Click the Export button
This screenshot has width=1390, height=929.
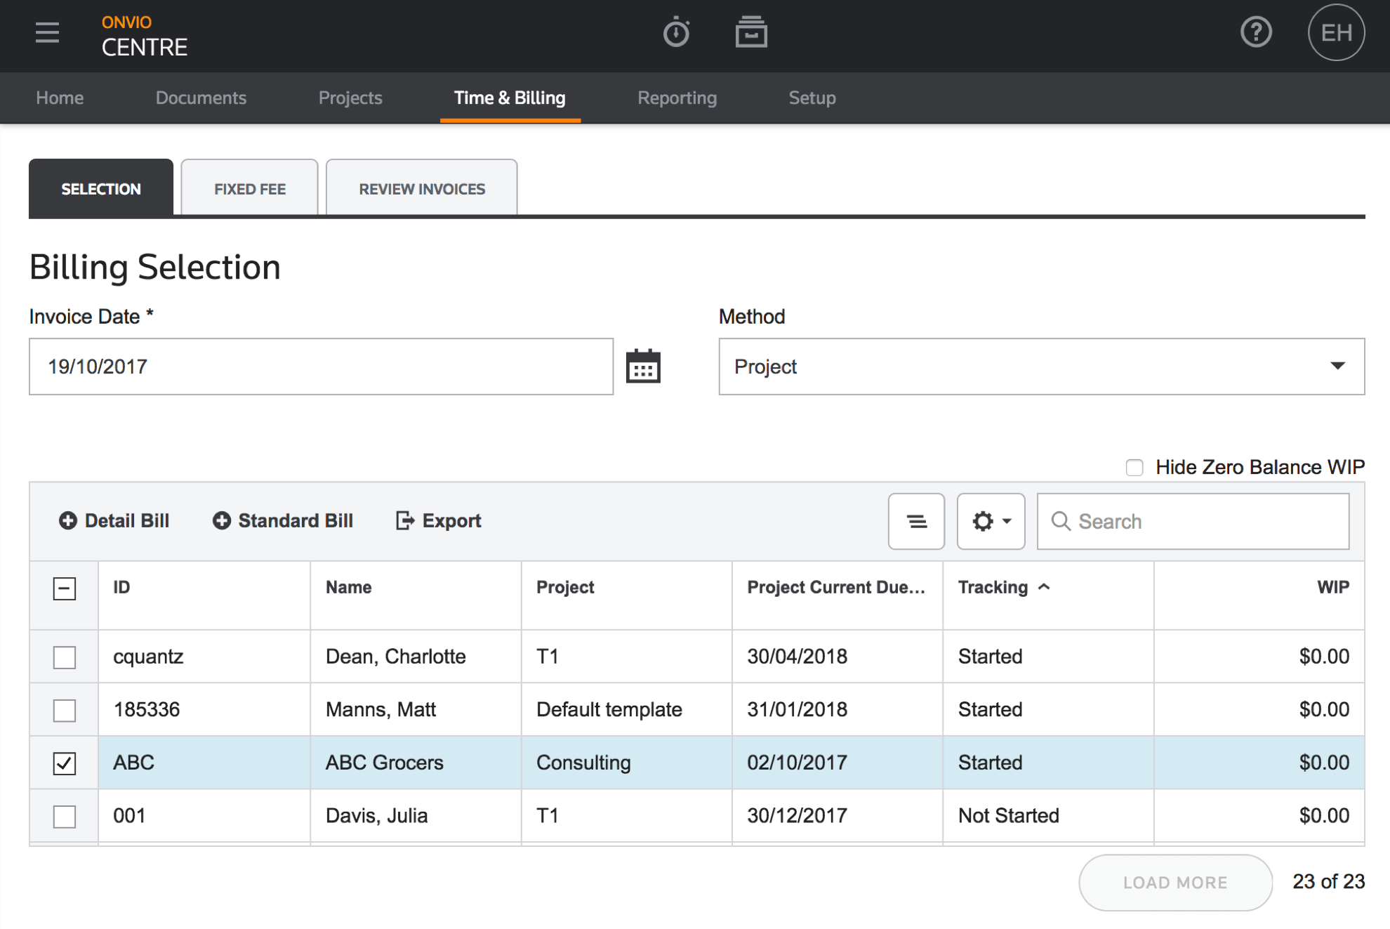pyautogui.click(x=439, y=520)
